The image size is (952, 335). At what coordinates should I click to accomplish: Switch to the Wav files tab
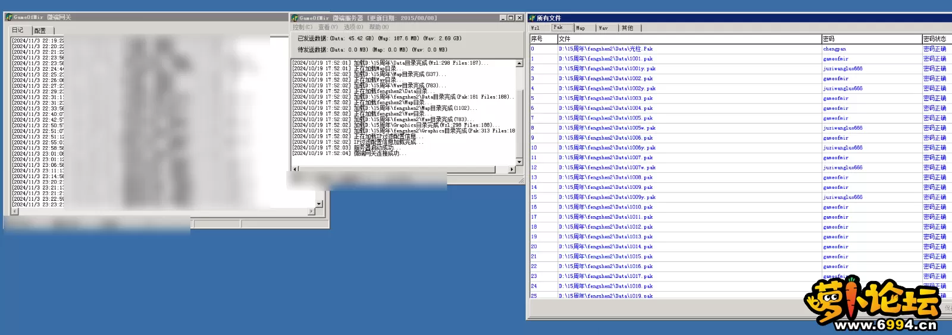click(603, 28)
